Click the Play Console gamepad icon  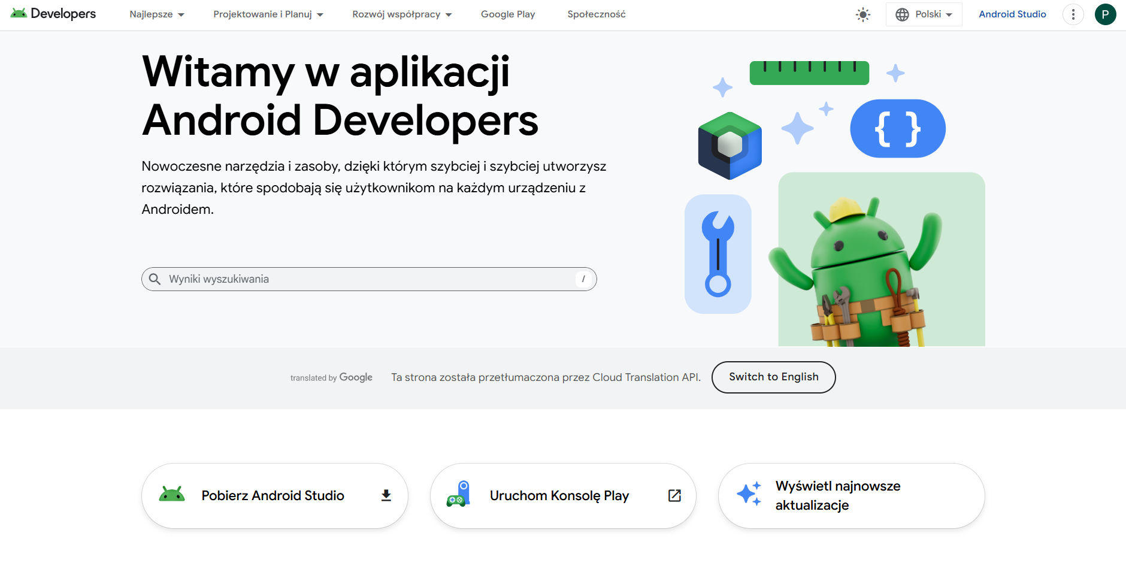click(x=458, y=495)
